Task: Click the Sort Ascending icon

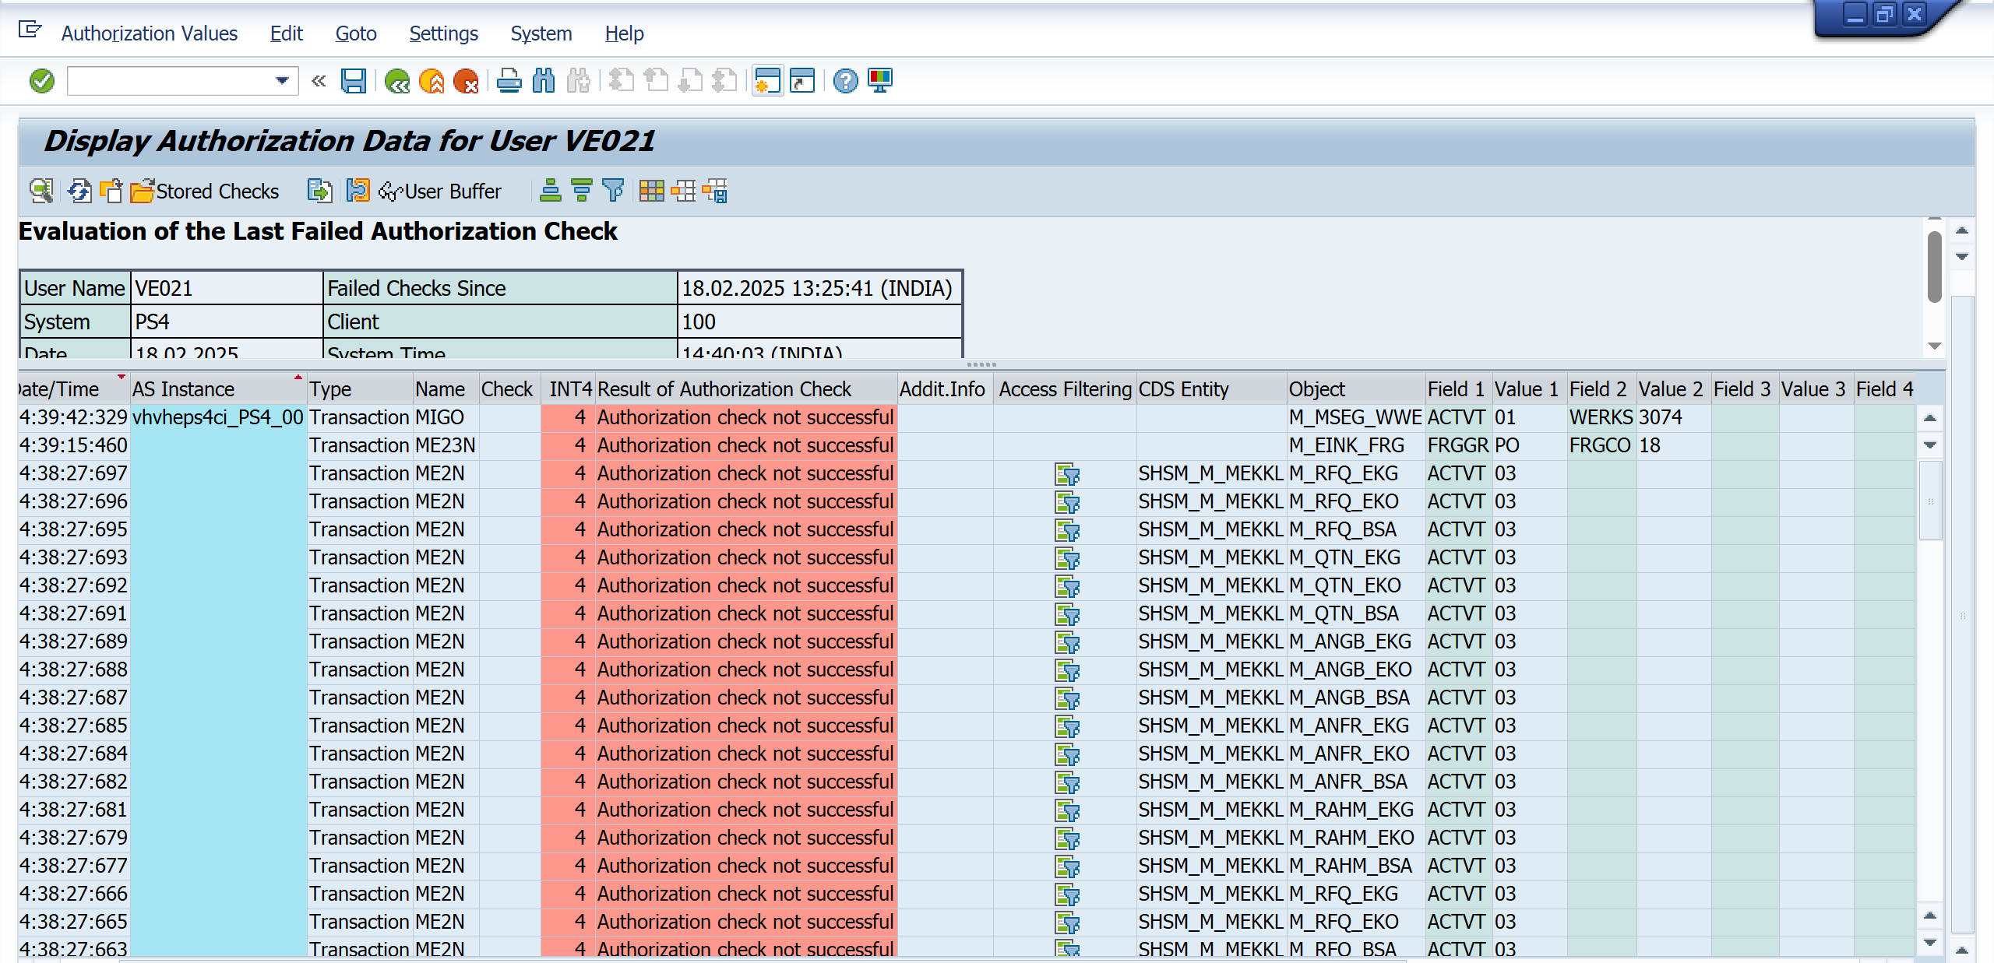Action: (551, 191)
